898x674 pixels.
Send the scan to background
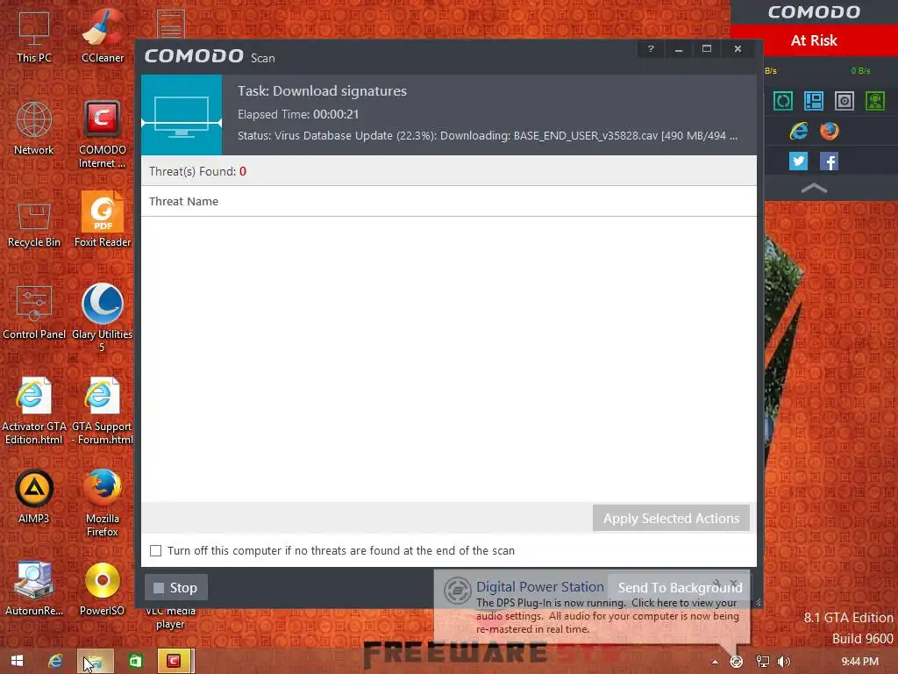pyautogui.click(x=680, y=587)
